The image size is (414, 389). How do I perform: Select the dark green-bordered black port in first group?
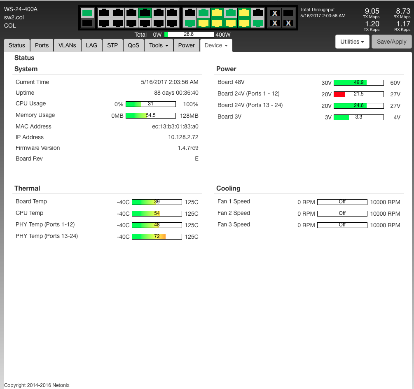coord(145,13)
